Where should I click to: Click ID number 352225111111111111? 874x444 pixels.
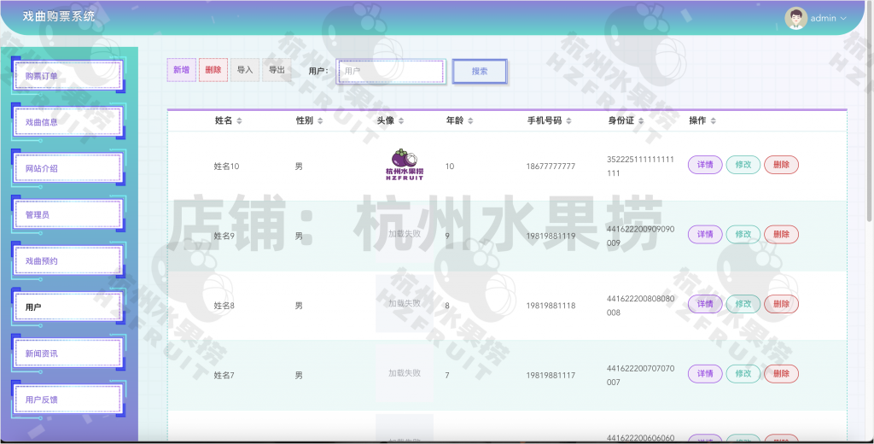[x=640, y=166]
